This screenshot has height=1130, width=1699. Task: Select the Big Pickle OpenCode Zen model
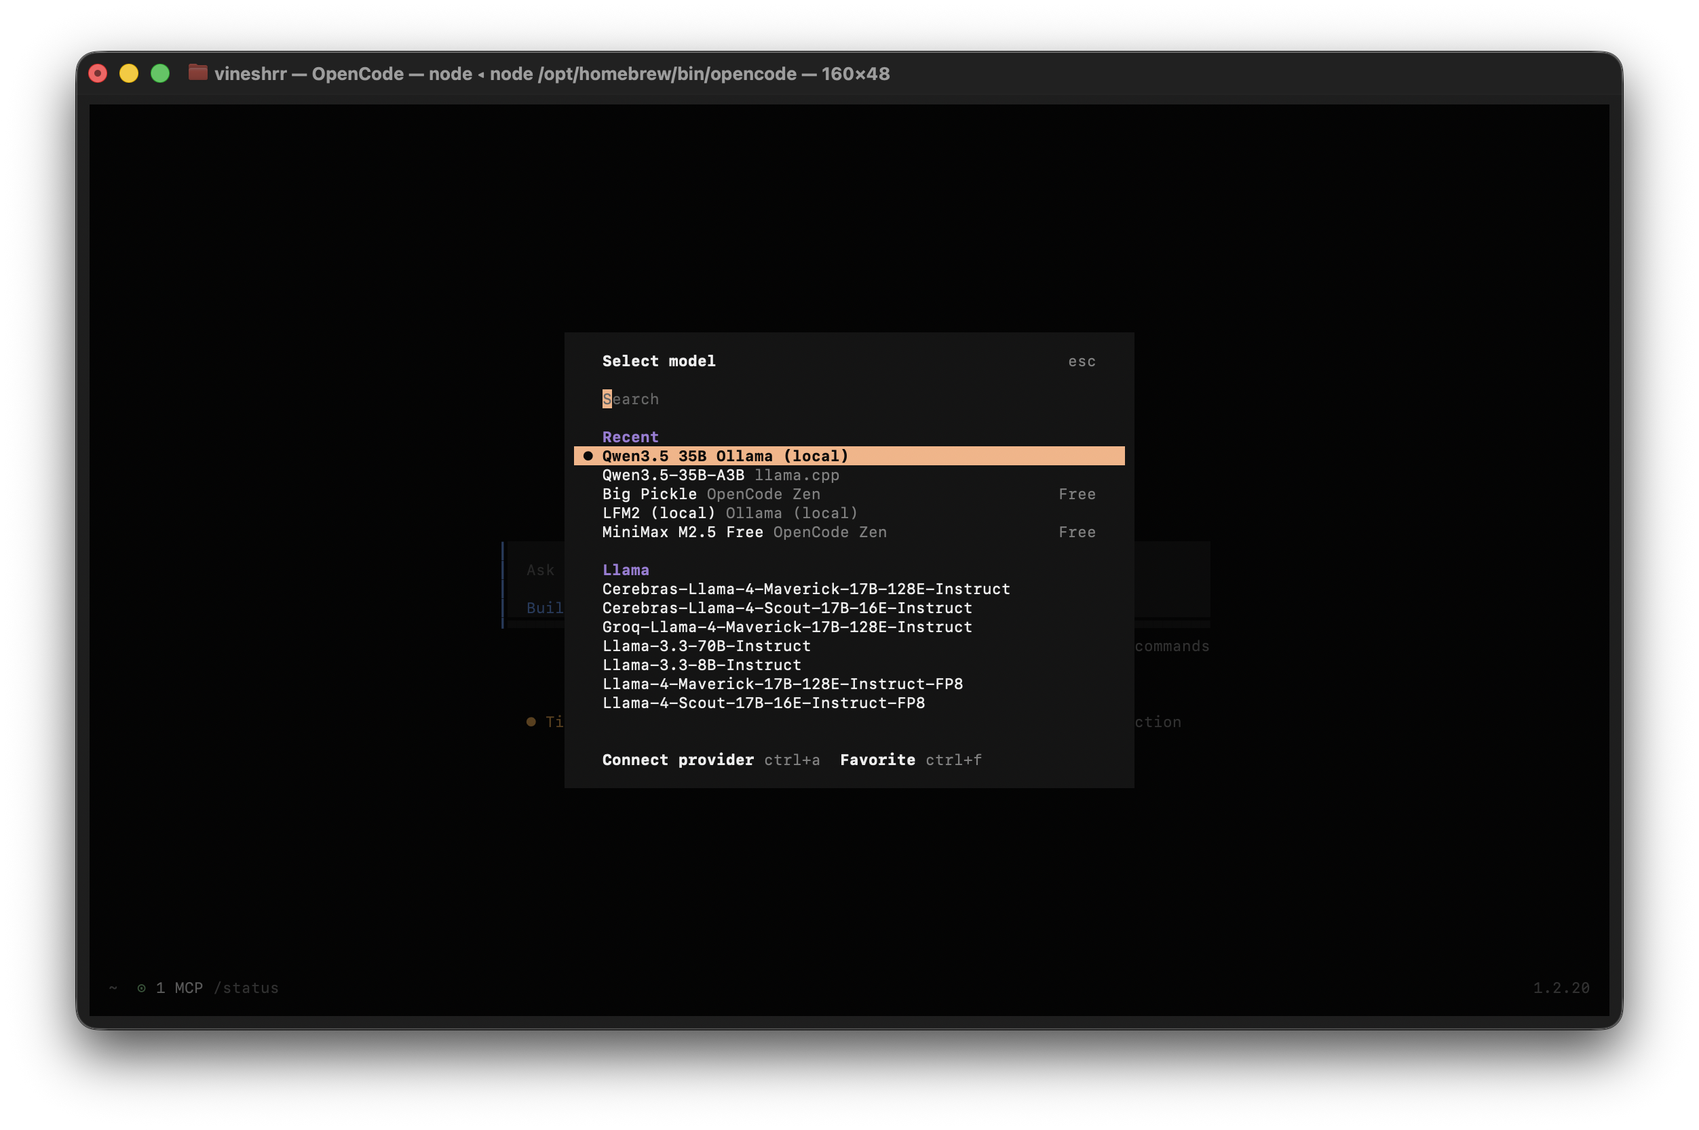[x=710, y=494]
